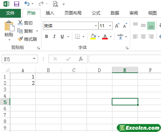Image resolution: width=161 pixels, height=132 pixels.
Task: Open Font group dialog launcher
Action: point(127,48)
